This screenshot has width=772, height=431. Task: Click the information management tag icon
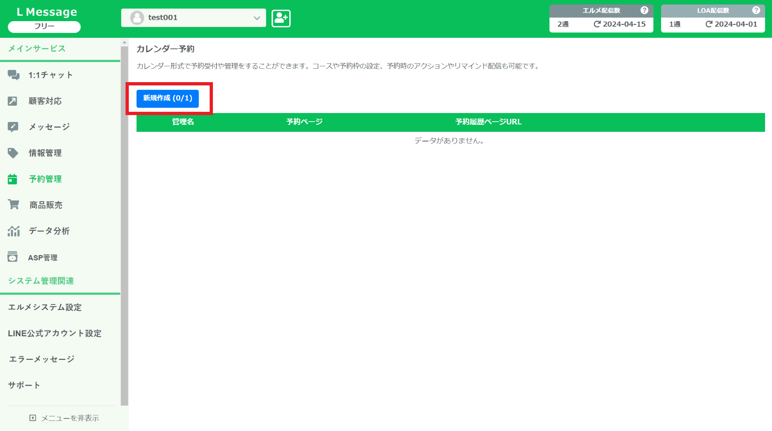pos(13,153)
